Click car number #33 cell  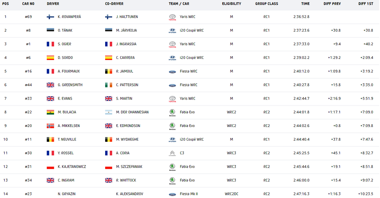pos(28,99)
